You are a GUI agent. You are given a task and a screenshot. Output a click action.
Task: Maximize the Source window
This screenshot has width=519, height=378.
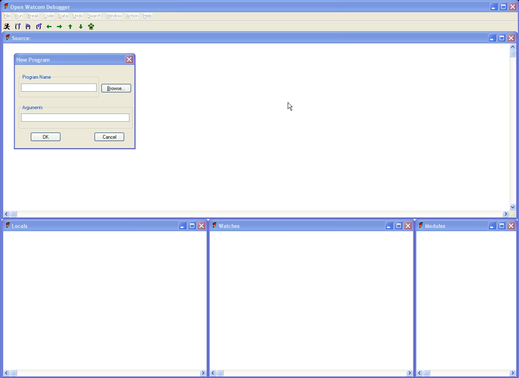pos(502,38)
